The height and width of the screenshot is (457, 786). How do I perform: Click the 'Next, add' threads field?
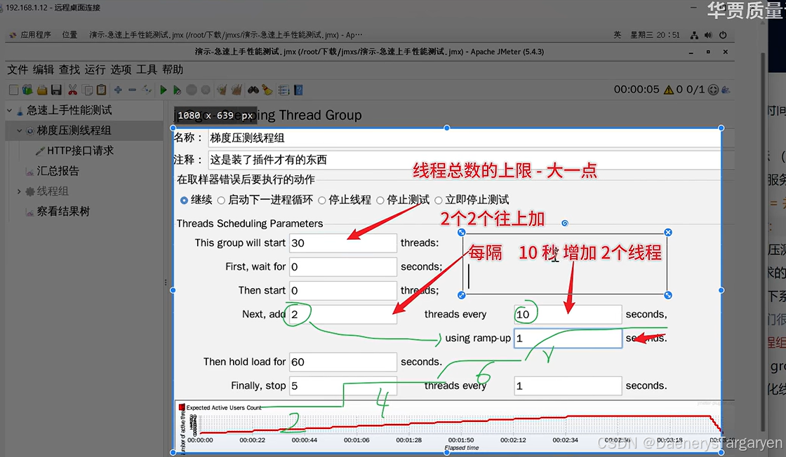point(343,314)
